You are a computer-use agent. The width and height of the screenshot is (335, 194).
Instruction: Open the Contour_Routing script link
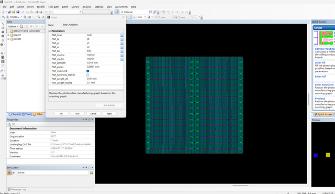click(x=325, y=49)
